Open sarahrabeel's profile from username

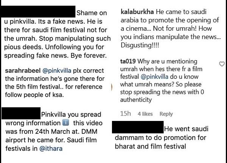23,71
